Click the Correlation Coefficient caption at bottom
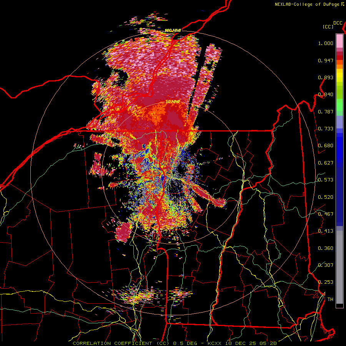The image size is (346, 346). tap(175, 343)
